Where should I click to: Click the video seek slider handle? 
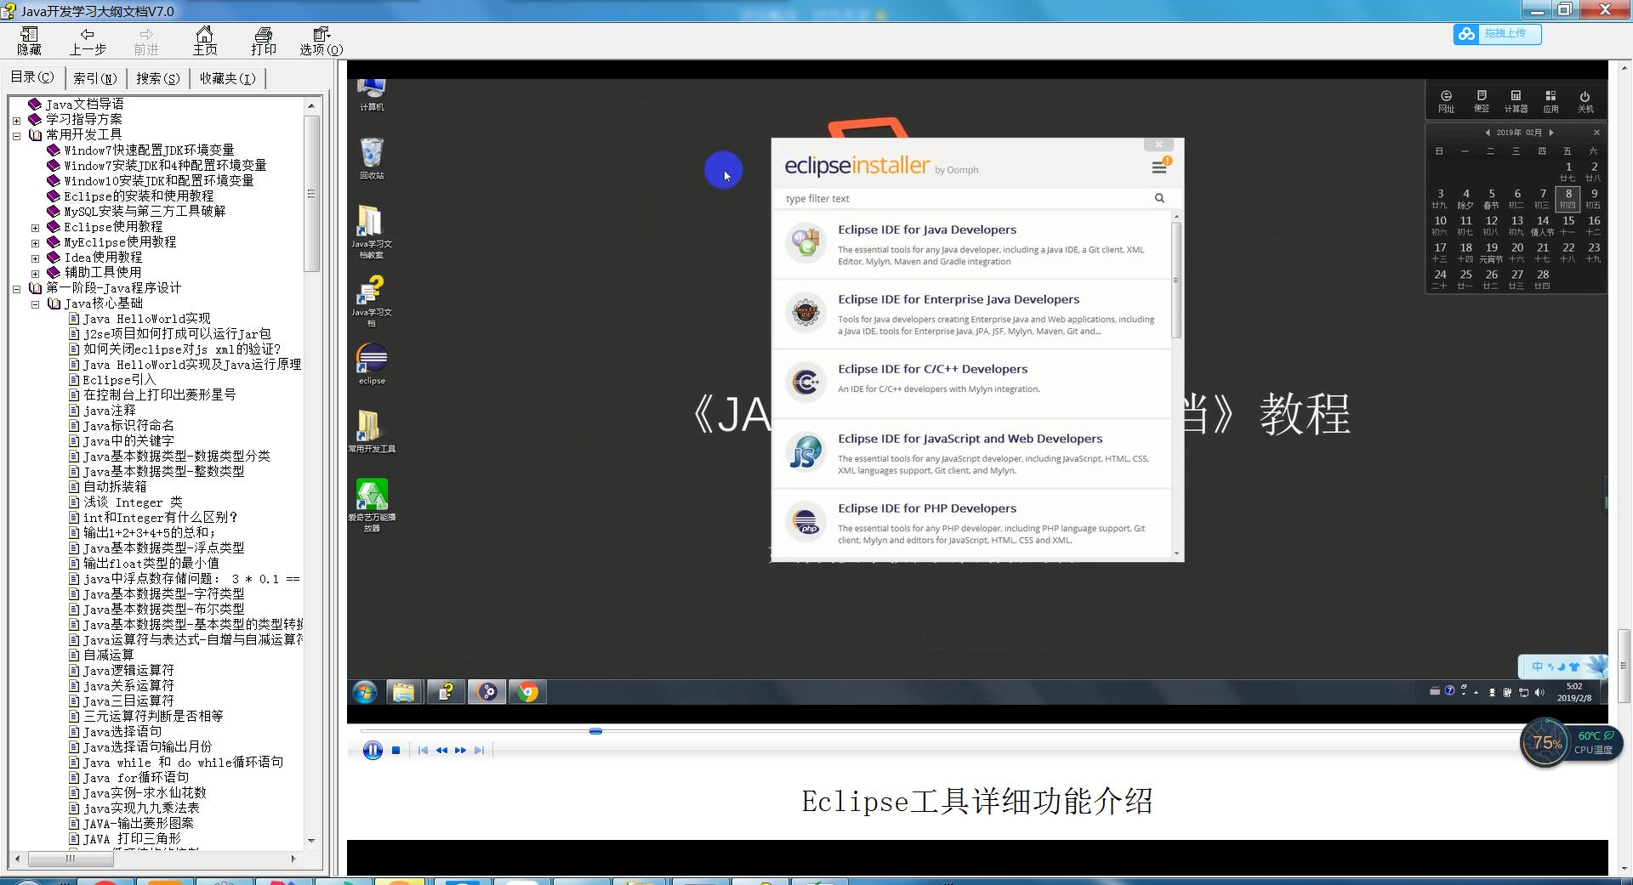click(595, 731)
